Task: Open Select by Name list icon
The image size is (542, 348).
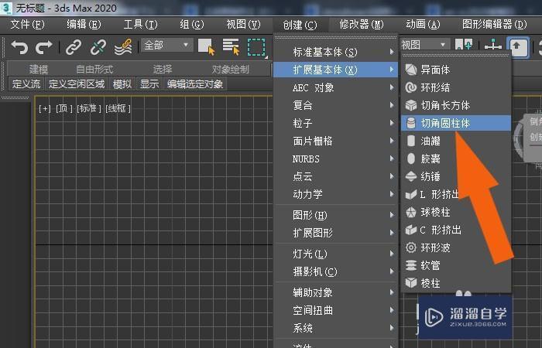Action: [x=231, y=46]
